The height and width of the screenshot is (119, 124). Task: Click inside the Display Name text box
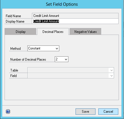[x=75, y=21]
